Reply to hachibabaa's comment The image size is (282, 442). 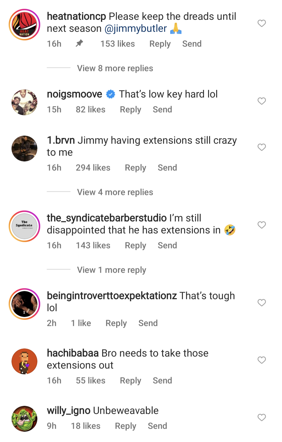point(130,380)
